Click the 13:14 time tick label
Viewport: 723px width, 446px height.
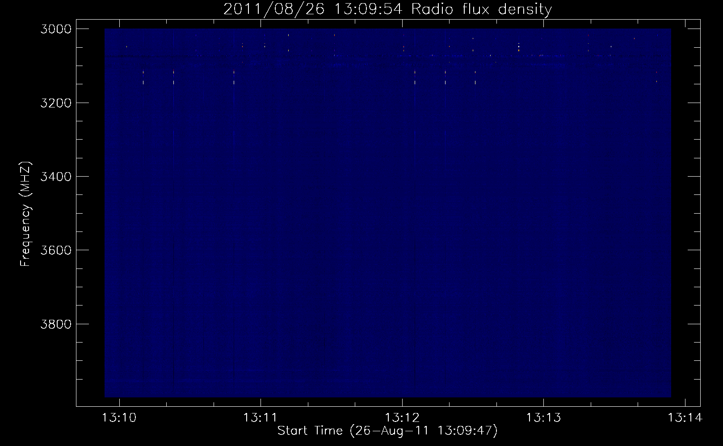tap(685, 418)
